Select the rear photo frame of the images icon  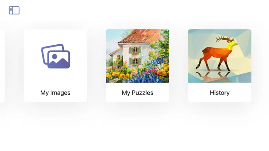[x=49, y=51]
